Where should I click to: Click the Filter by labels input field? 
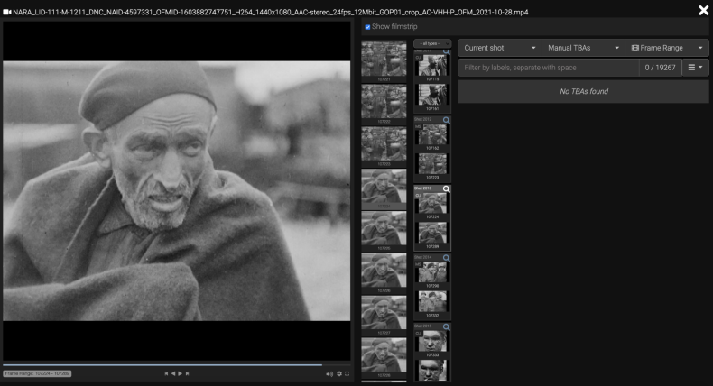point(549,68)
